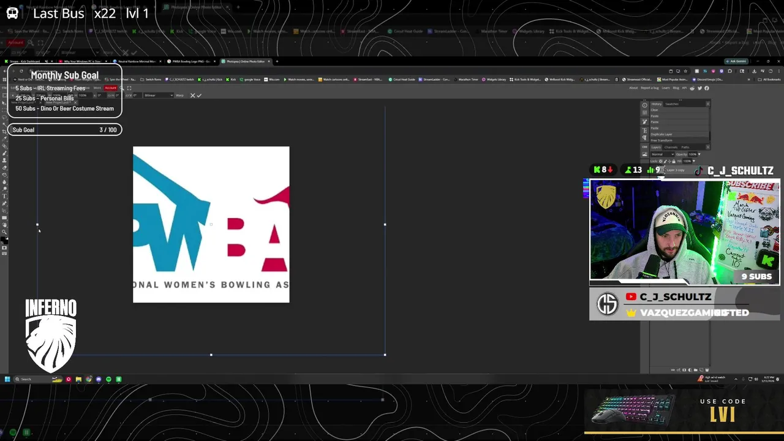The image size is (784, 441).
Task: Toggle lock transparent pixels icon
Action: click(x=661, y=161)
